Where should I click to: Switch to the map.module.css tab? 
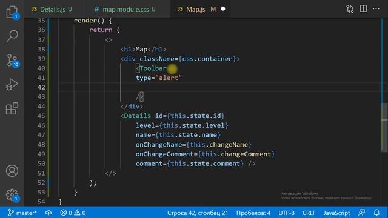coord(125,9)
